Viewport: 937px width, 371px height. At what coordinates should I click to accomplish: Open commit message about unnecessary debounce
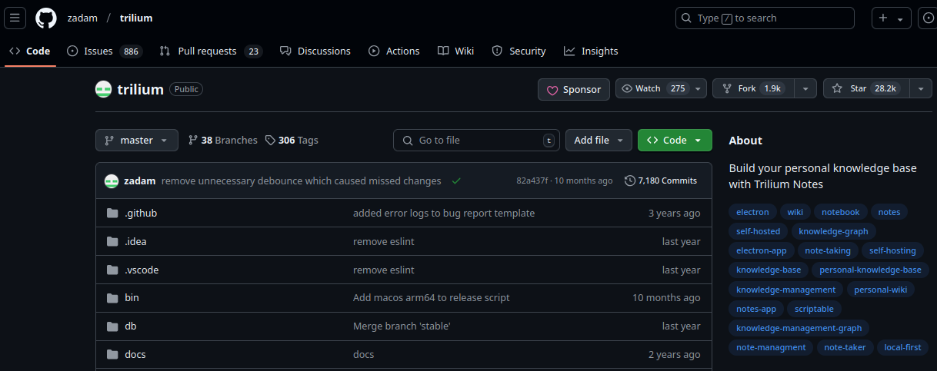(x=302, y=181)
